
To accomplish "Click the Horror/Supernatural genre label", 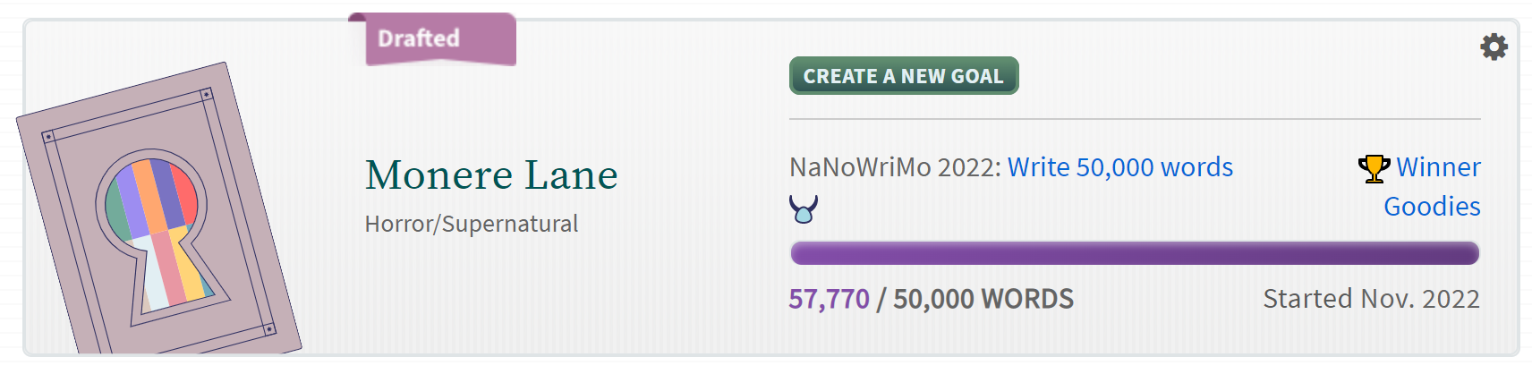I will (x=471, y=224).
